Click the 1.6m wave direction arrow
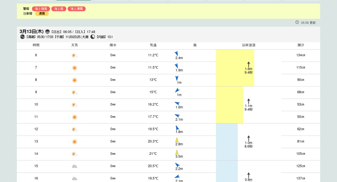The height and width of the screenshot is (182, 337). coord(249,64)
